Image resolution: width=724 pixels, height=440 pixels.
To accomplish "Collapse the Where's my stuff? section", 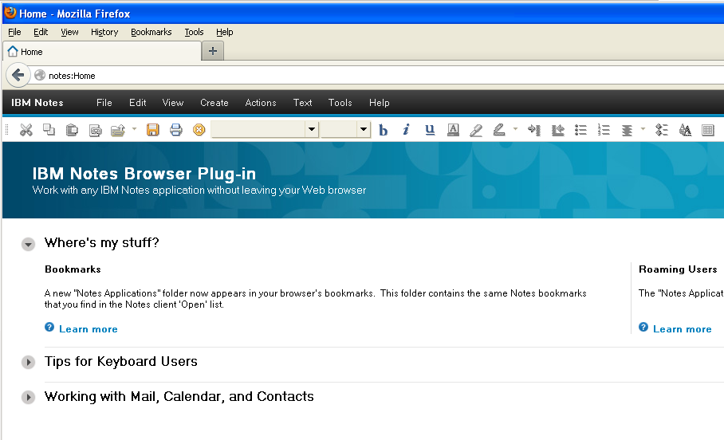I will 28,244.
